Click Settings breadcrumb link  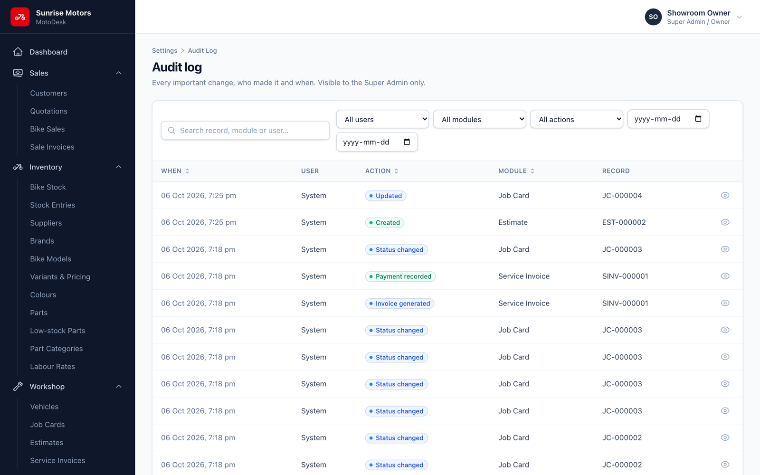point(164,50)
